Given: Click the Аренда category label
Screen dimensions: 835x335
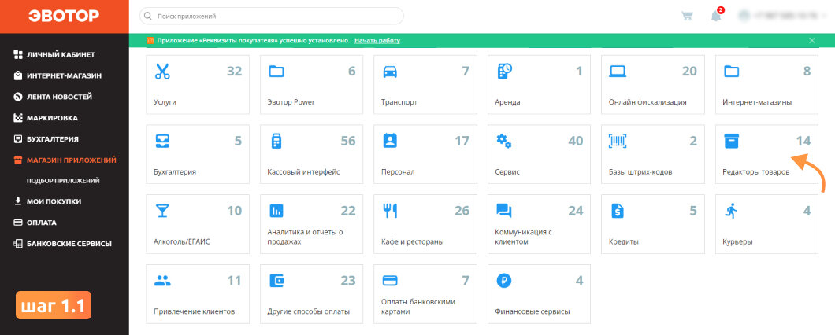Looking at the screenshot, I should (507, 102).
